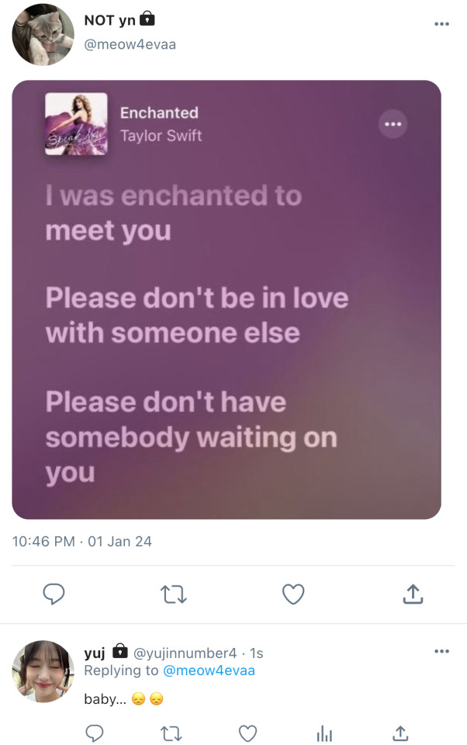Open the cat profile picture

coord(43,36)
